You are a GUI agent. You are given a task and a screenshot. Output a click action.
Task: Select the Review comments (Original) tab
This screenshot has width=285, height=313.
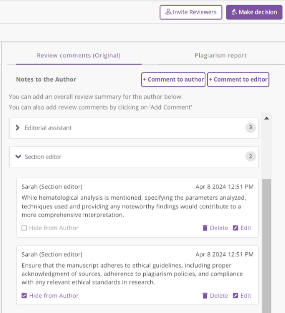79,56
